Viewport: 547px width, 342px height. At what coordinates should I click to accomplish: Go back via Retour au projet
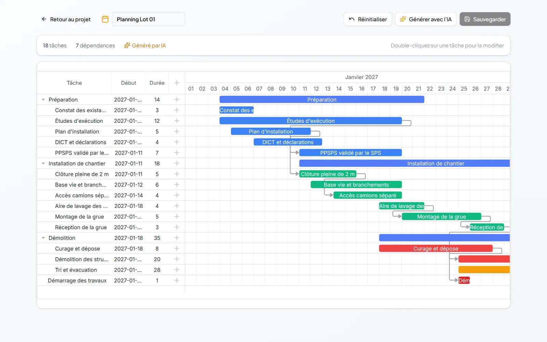click(x=66, y=19)
